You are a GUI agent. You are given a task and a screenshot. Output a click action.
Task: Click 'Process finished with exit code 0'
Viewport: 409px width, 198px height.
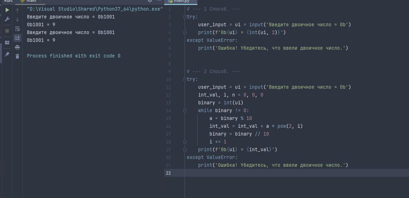(x=74, y=56)
